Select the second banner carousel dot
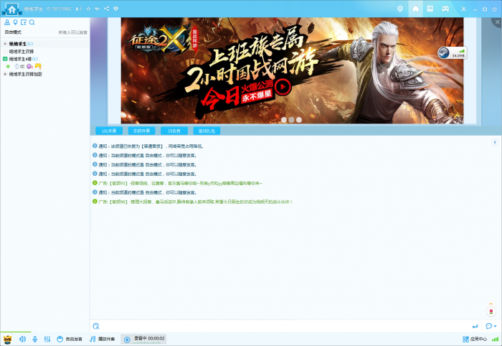 pos(291,120)
